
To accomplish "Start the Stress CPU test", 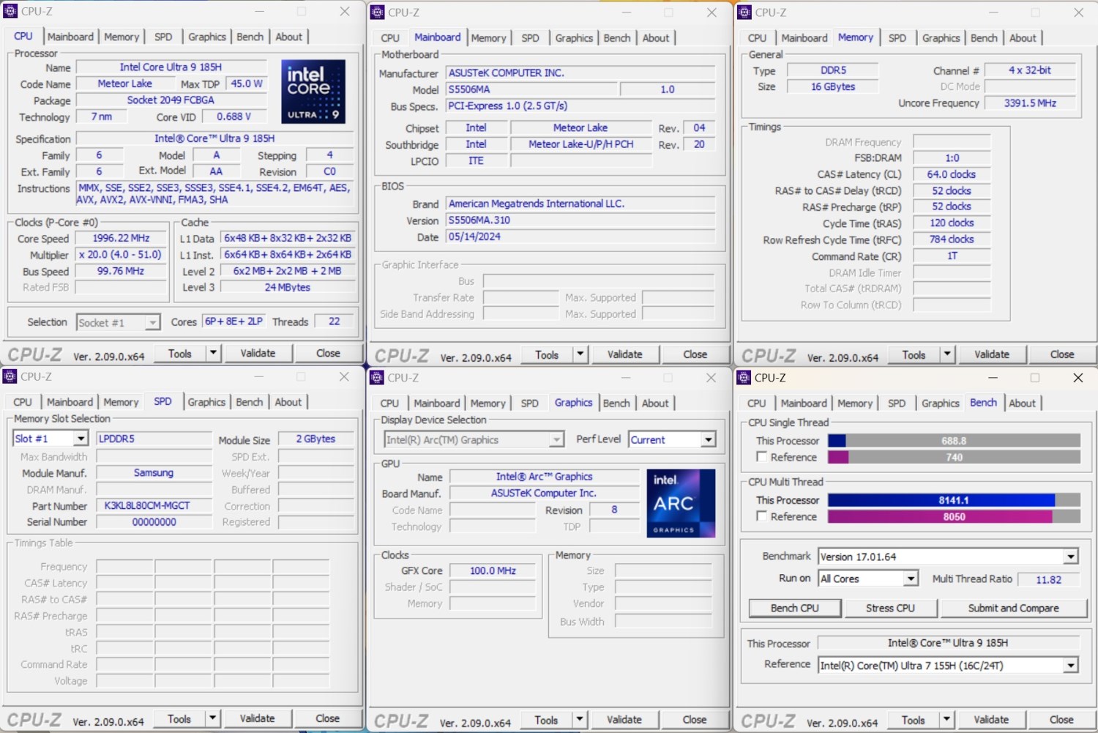I will [890, 609].
